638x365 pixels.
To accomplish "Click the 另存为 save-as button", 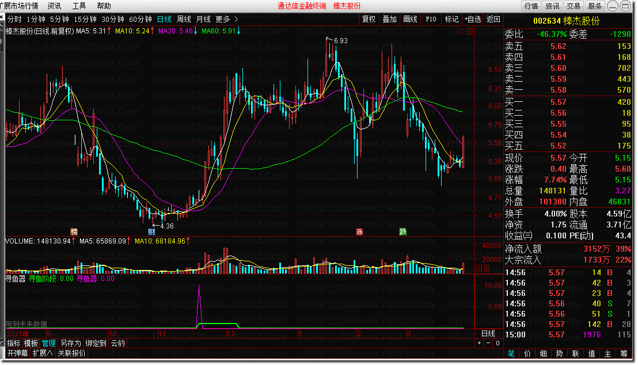I will 70,343.
